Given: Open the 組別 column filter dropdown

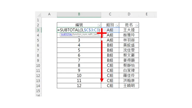Looking at the screenshot, I should point(117,26).
